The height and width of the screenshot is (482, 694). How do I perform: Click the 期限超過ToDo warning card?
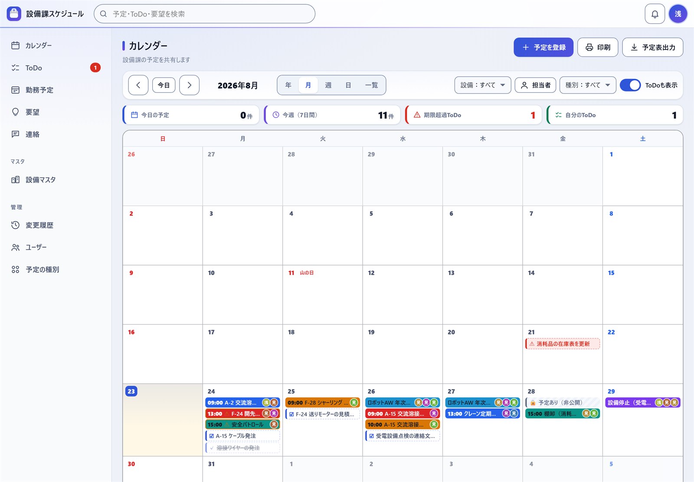pos(473,115)
